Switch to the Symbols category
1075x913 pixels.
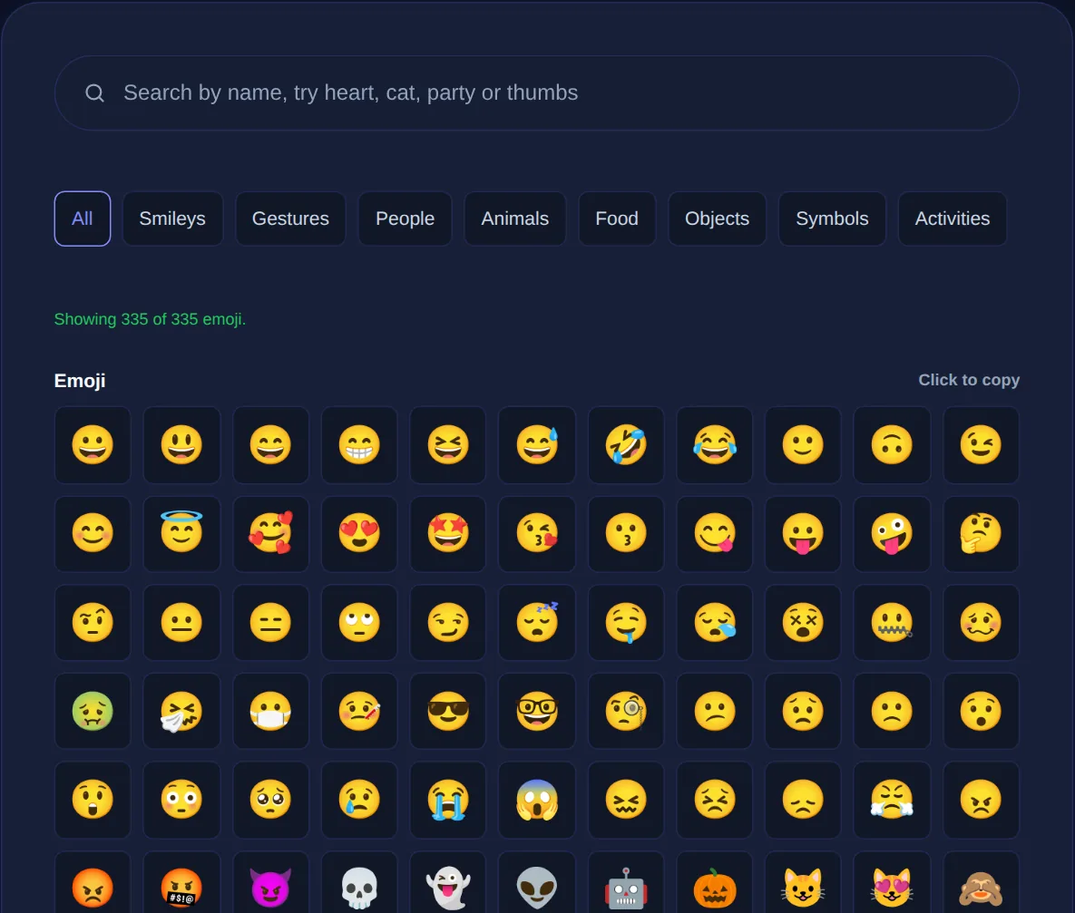pos(832,219)
